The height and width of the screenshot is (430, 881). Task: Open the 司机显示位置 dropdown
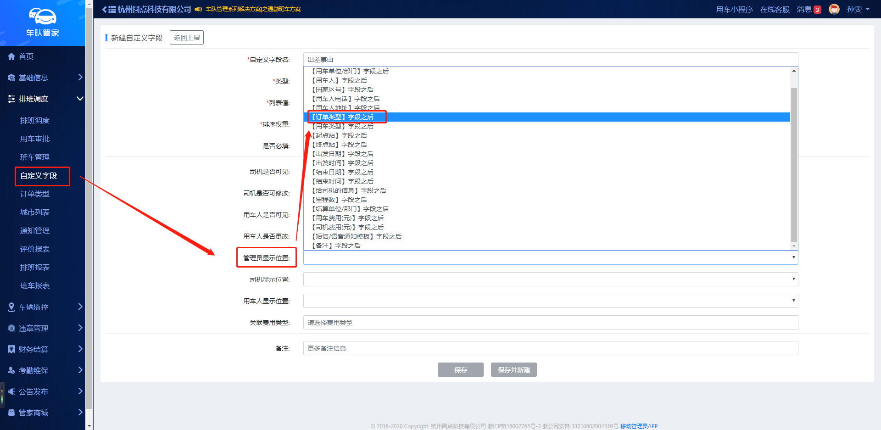[550, 279]
